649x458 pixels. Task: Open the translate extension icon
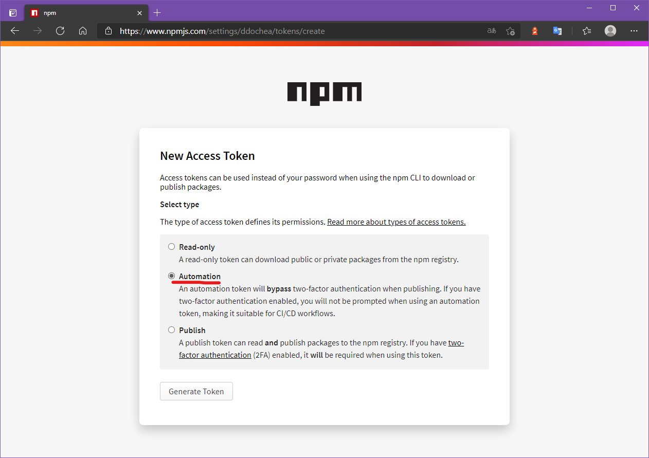coord(557,31)
